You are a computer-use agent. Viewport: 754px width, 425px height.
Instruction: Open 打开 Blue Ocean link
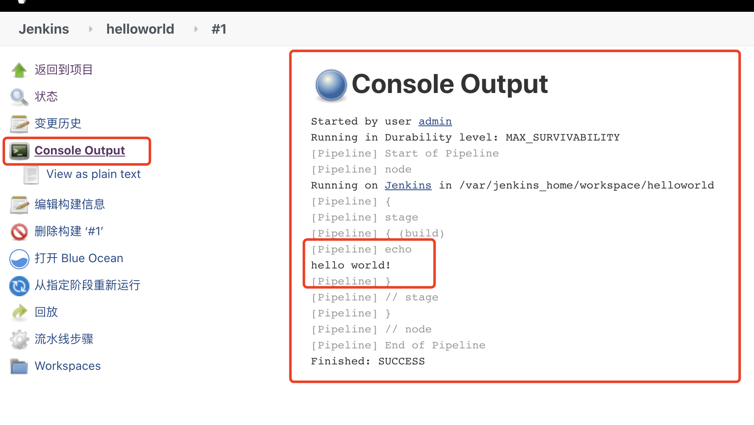(79, 258)
